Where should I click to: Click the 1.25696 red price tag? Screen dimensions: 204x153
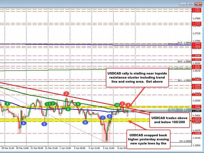coord(196,85)
